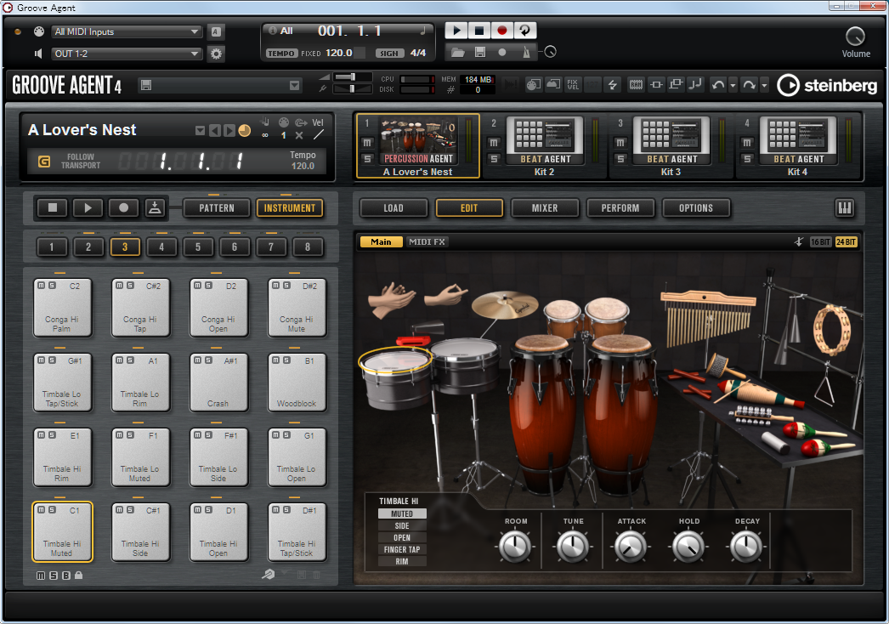Trigger the Conga Hi Palm pad C2
889x624 pixels.
[62, 308]
